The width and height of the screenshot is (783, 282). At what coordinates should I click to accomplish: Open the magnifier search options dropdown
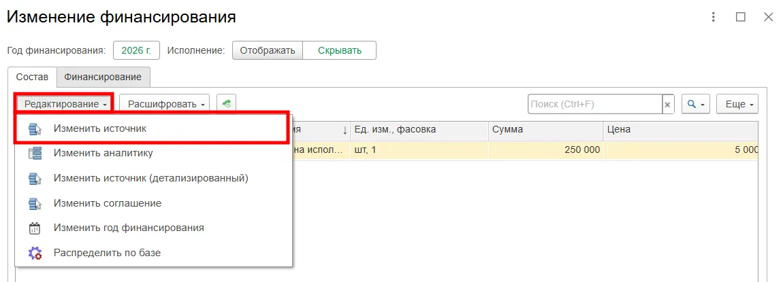pos(696,104)
